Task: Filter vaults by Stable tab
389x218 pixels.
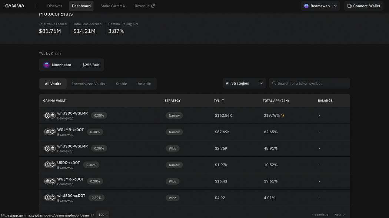Action: (x=121, y=84)
